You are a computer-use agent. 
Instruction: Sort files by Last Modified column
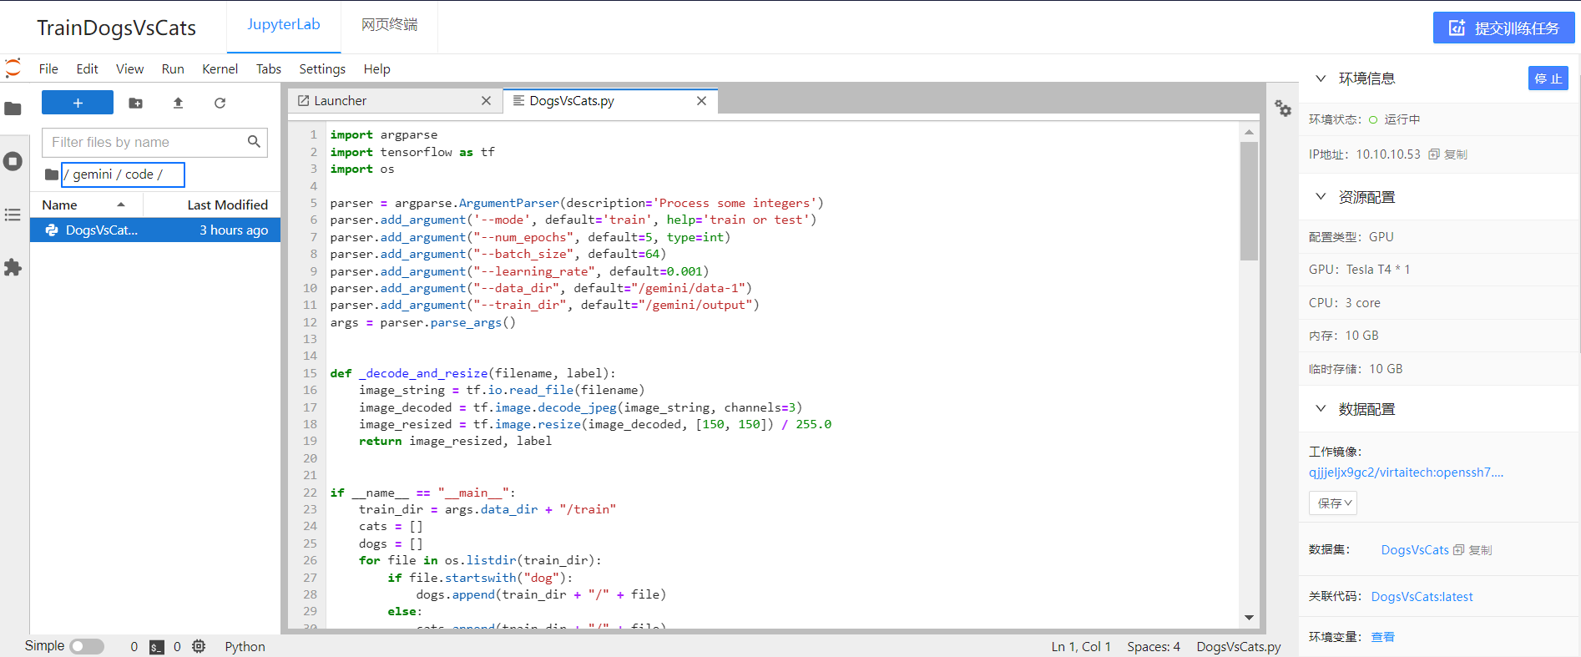(211, 205)
